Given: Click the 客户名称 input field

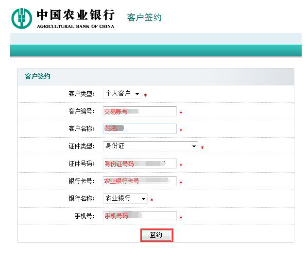Looking at the screenshot, I should click(x=140, y=129).
